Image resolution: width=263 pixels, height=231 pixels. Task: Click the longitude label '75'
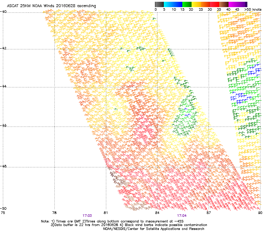(3, 213)
